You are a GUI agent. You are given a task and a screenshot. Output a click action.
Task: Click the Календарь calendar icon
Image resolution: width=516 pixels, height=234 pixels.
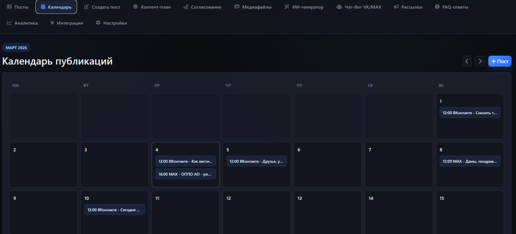pyautogui.click(x=43, y=7)
